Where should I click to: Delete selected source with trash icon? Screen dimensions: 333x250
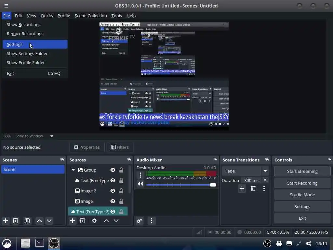82,221
